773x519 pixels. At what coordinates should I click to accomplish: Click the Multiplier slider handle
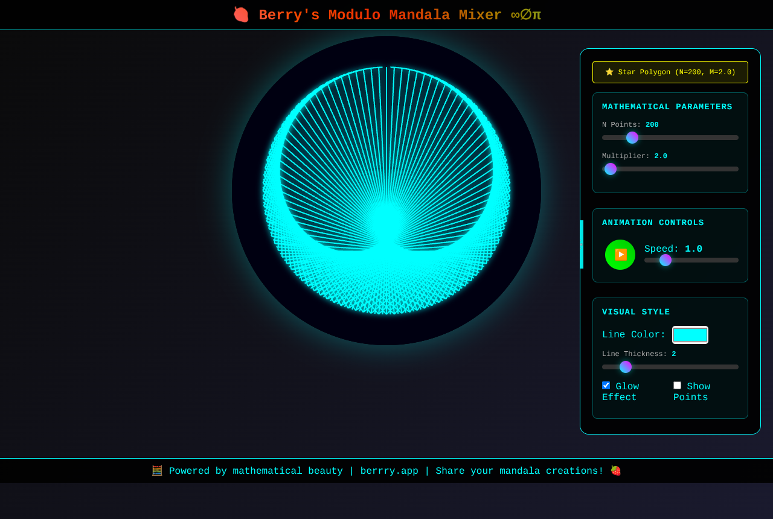611,169
